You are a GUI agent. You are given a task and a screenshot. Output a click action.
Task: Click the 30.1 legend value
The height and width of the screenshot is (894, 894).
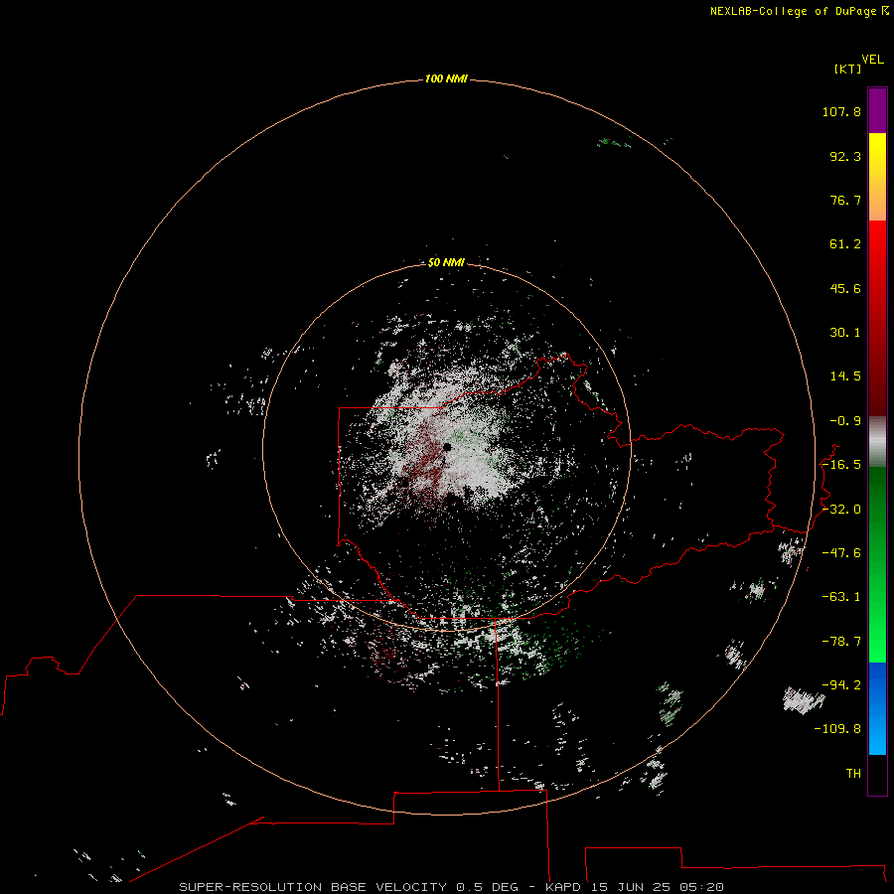845,333
